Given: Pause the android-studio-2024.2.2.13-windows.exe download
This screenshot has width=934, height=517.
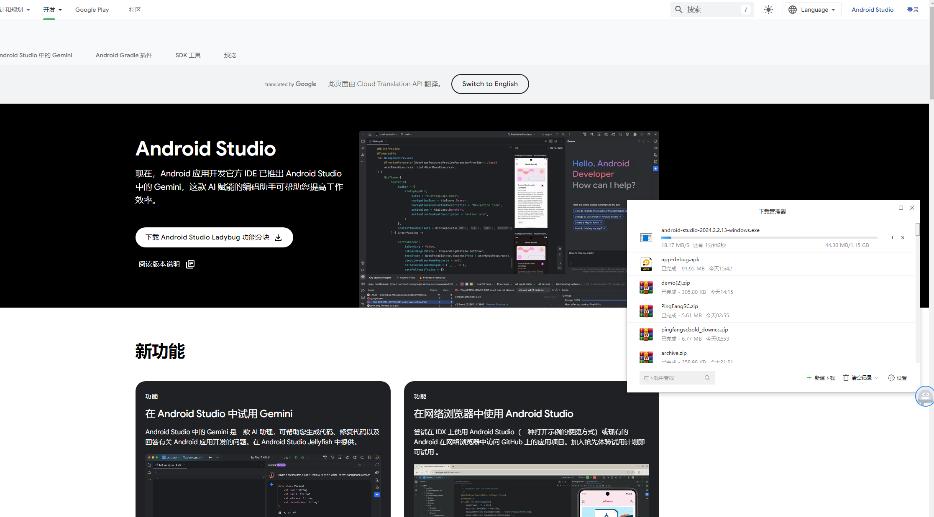Looking at the screenshot, I should [x=893, y=237].
